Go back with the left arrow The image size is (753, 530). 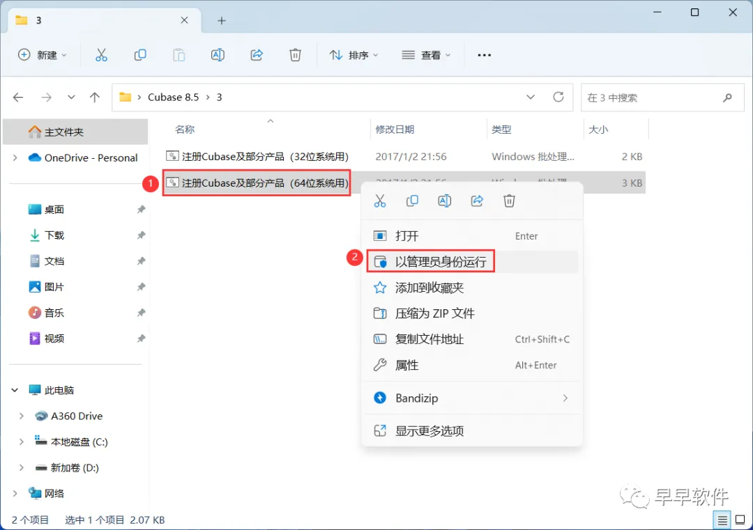(x=18, y=98)
